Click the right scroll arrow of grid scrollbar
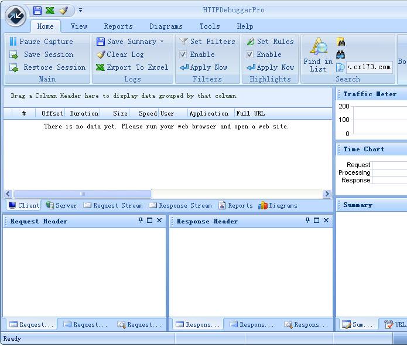 coord(327,194)
